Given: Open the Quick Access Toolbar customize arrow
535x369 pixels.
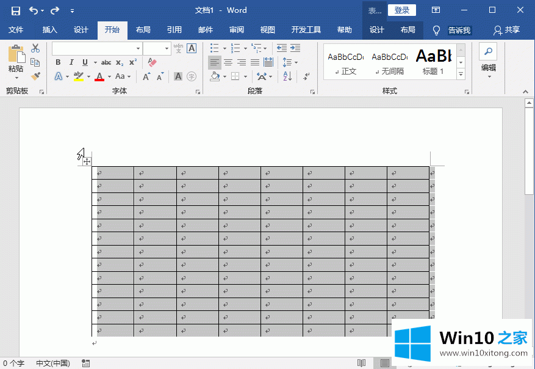Looking at the screenshot, I should click(73, 11).
